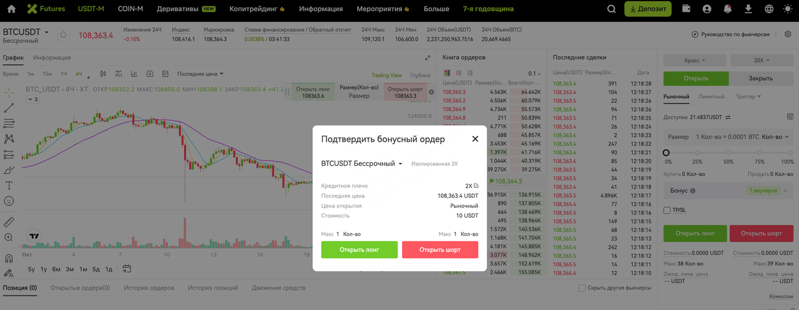
Task: Open Копитрейдинг menu
Action: click(257, 9)
